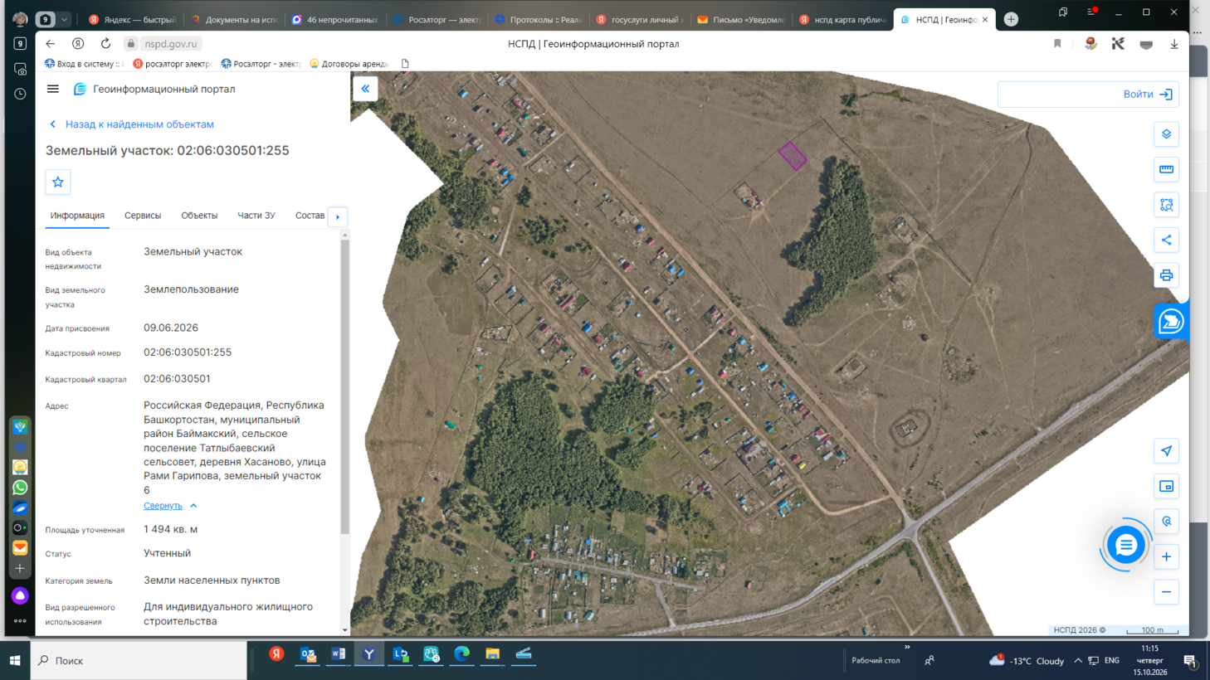
Task: Click the Свернуть link under address
Action: [163, 506]
